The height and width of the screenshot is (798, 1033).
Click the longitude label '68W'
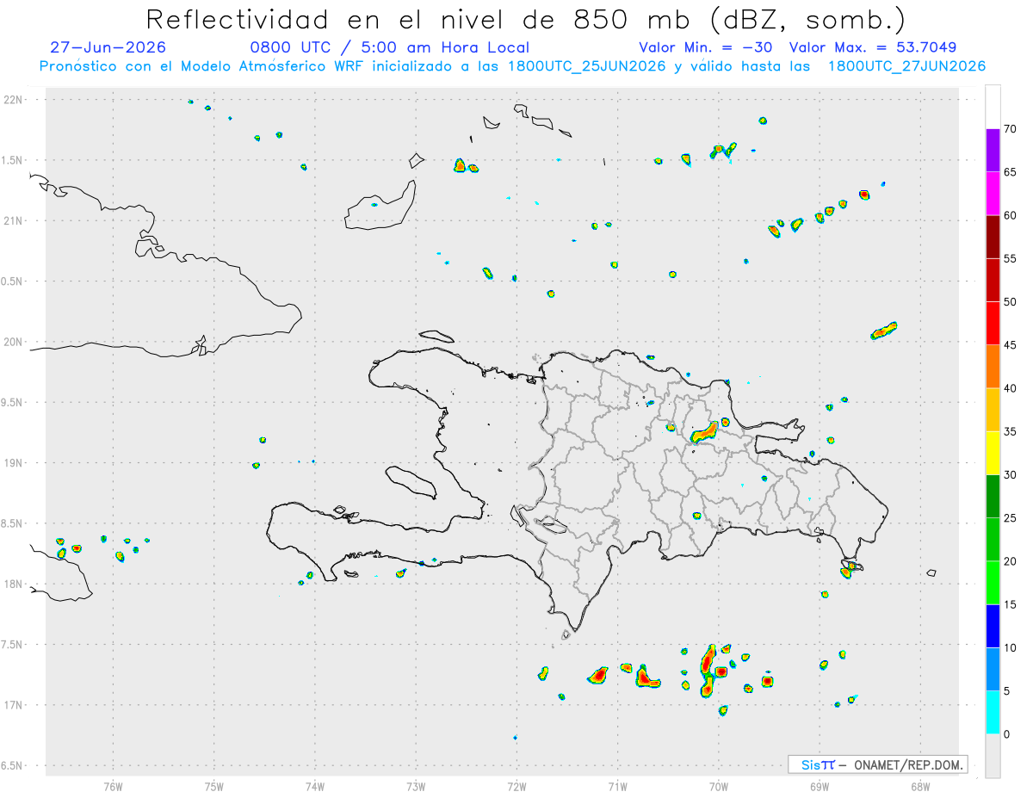click(920, 785)
